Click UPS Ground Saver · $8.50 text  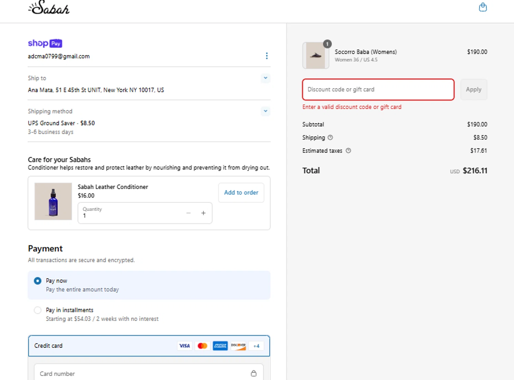(61, 123)
